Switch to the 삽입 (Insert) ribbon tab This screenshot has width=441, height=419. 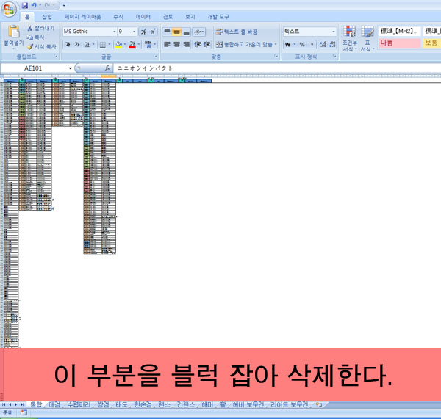[47, 17]
